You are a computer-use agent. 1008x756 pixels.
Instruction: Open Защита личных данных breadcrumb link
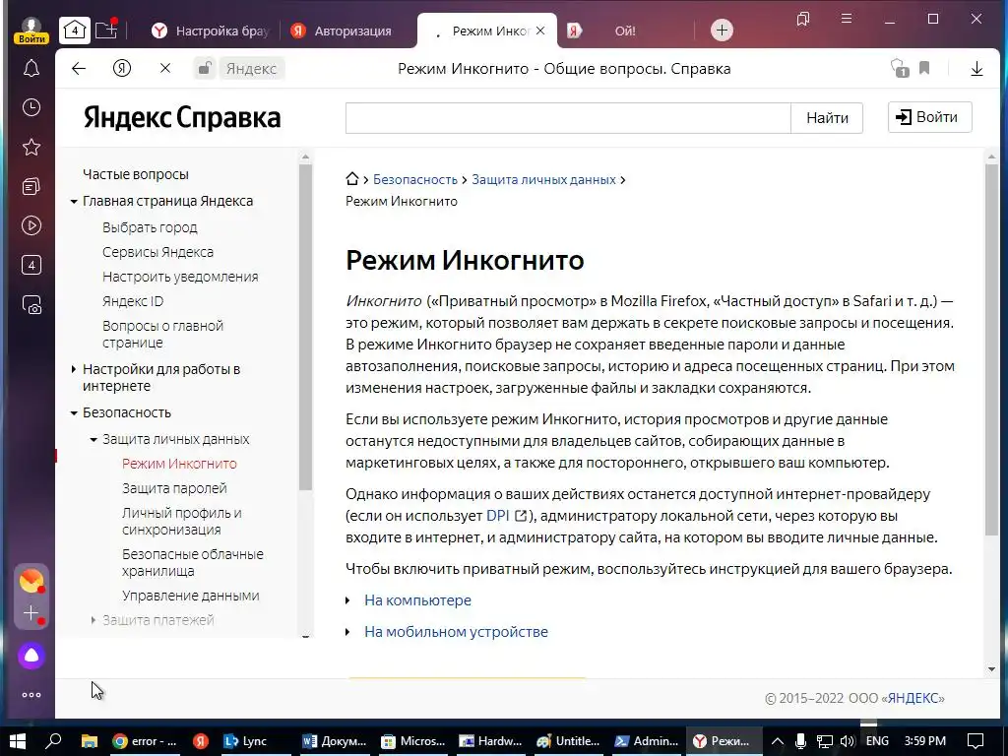[x=543, y=179]
